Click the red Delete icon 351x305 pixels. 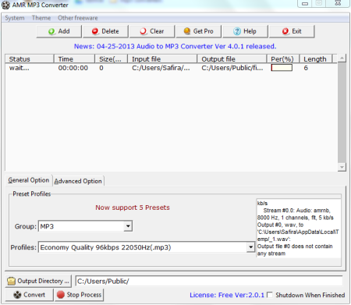click(95, 31)
